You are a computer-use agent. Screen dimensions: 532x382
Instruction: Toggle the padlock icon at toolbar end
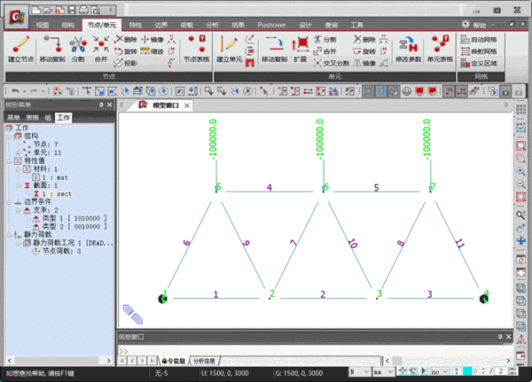[x=519, y=91]
